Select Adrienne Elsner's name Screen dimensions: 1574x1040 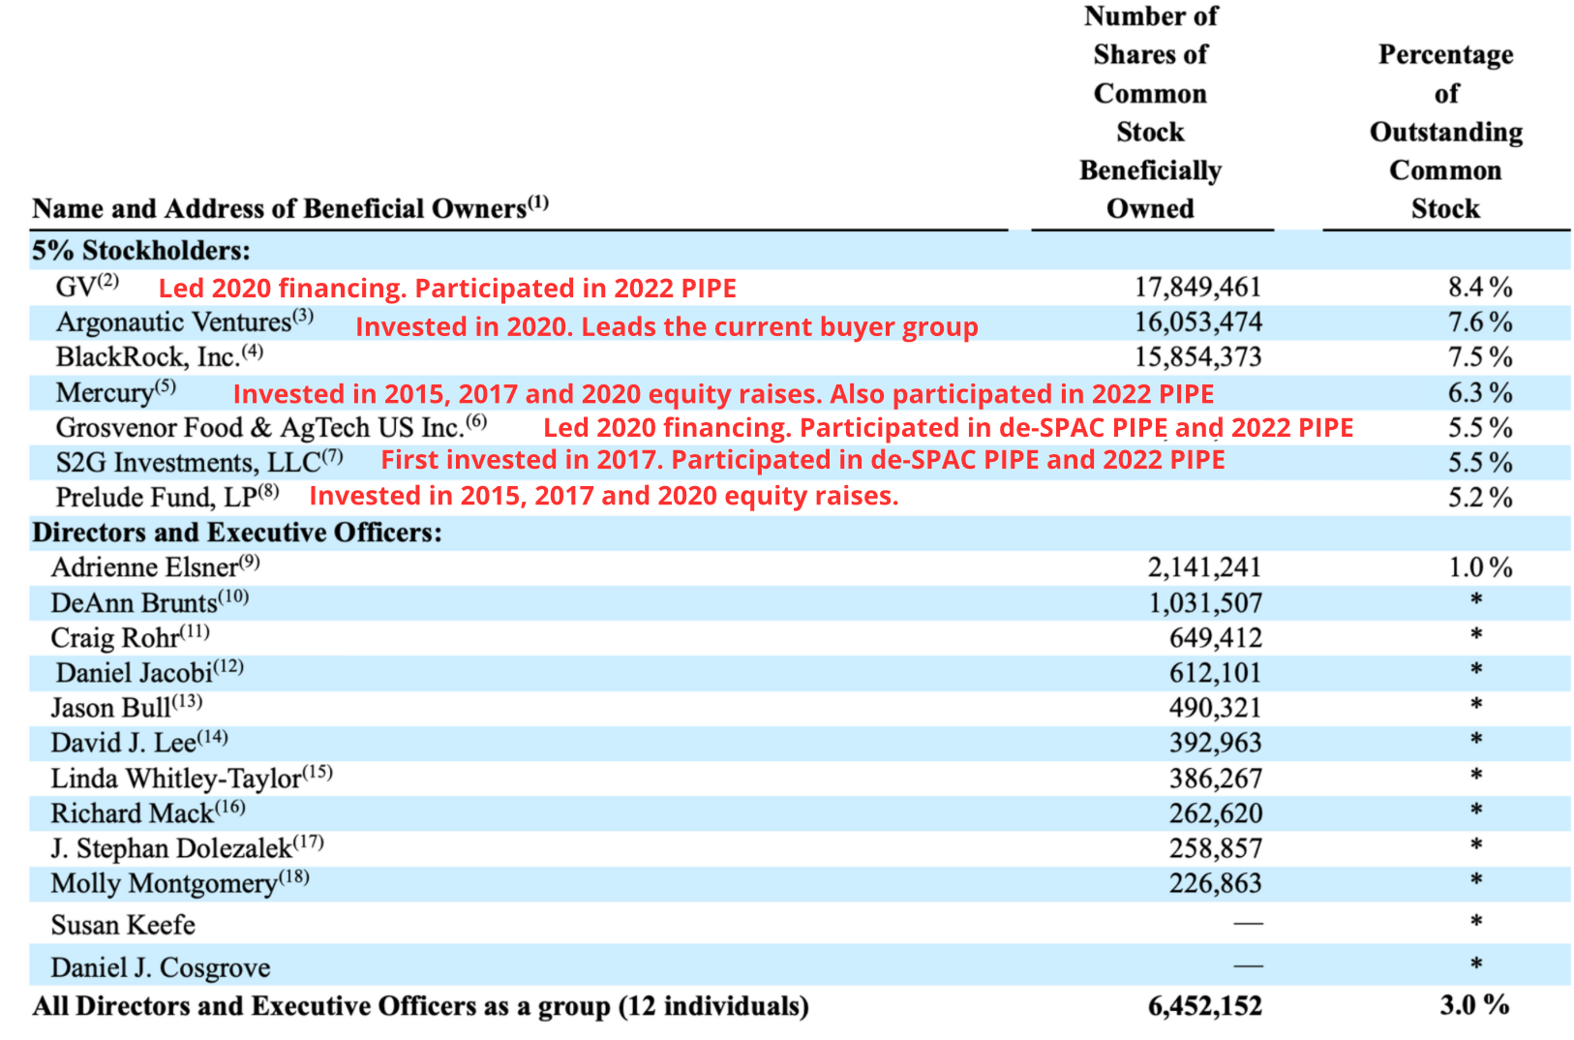[x=144, y=567]
